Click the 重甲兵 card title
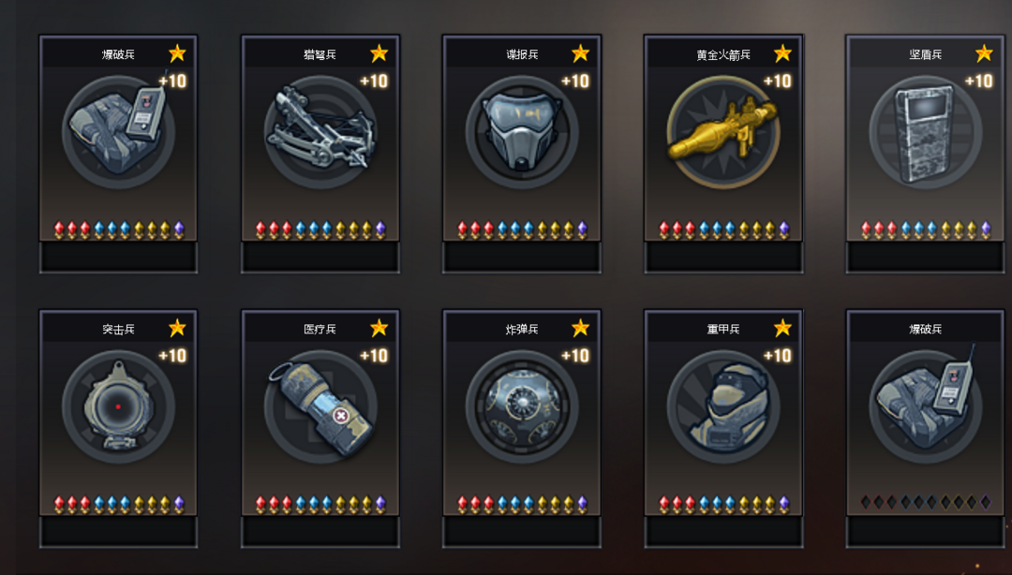Screen dimensions: 1012x575 (723, 329)
